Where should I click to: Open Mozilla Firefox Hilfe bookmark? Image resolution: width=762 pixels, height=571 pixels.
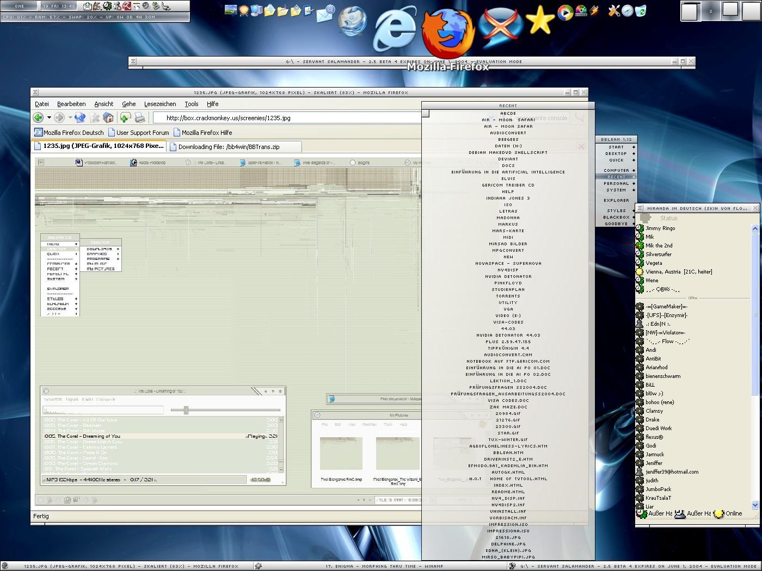tap(203, 132)
